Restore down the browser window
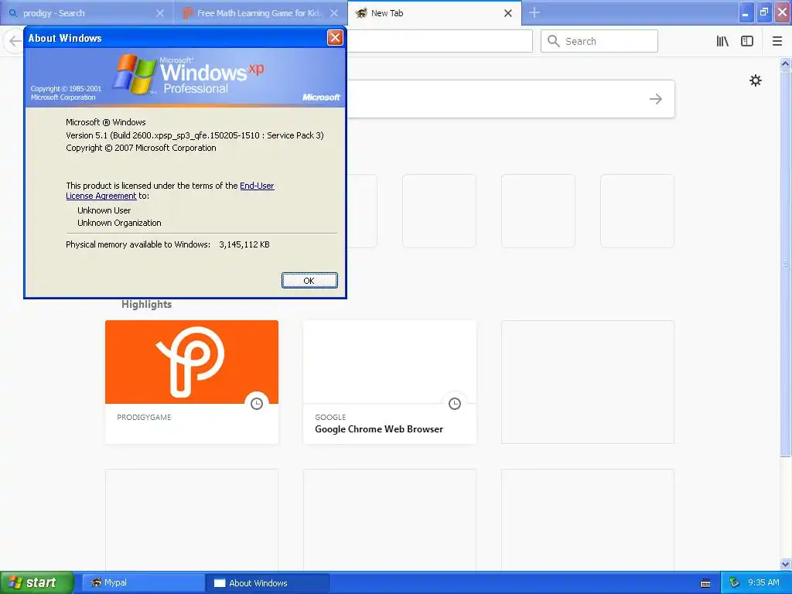792x594 pixels. [764, 12]
